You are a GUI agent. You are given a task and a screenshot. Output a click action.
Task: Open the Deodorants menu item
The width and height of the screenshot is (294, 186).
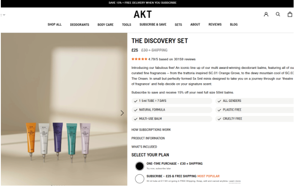[x=79, y=25]
